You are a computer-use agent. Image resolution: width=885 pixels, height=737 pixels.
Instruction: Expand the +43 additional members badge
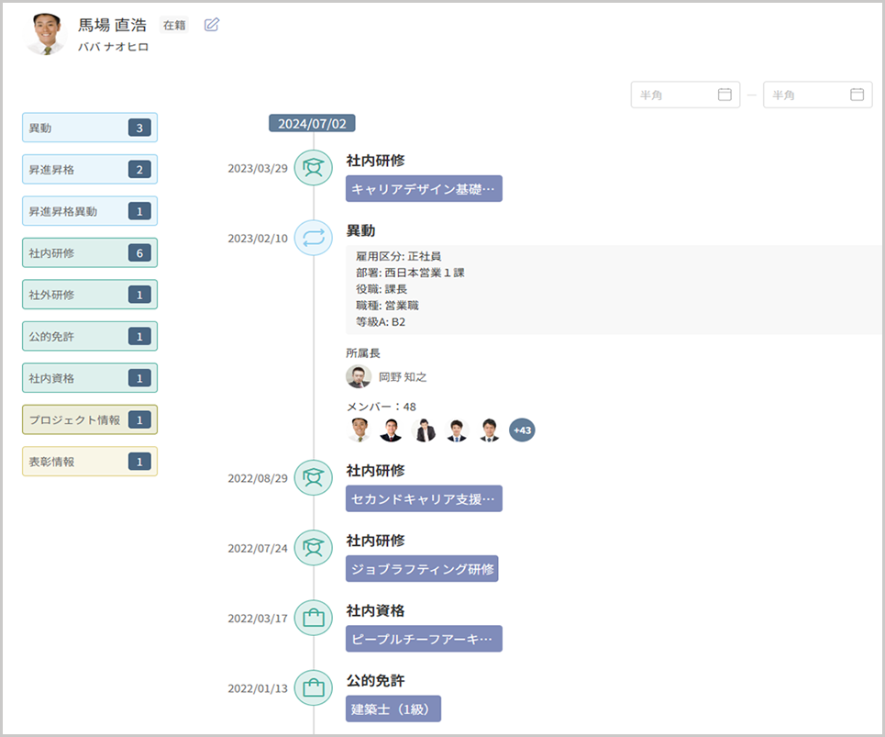point(522,430)
